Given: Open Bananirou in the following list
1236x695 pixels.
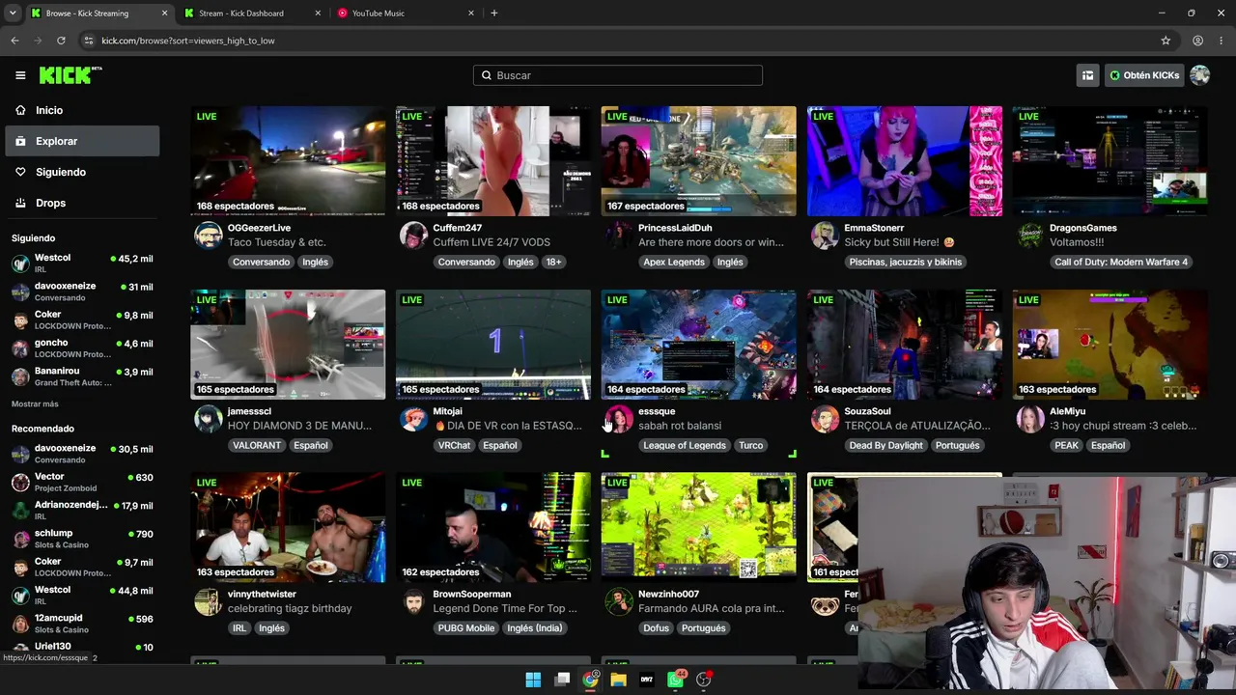Looking at the screenshot, I should (x=82, y=376).
